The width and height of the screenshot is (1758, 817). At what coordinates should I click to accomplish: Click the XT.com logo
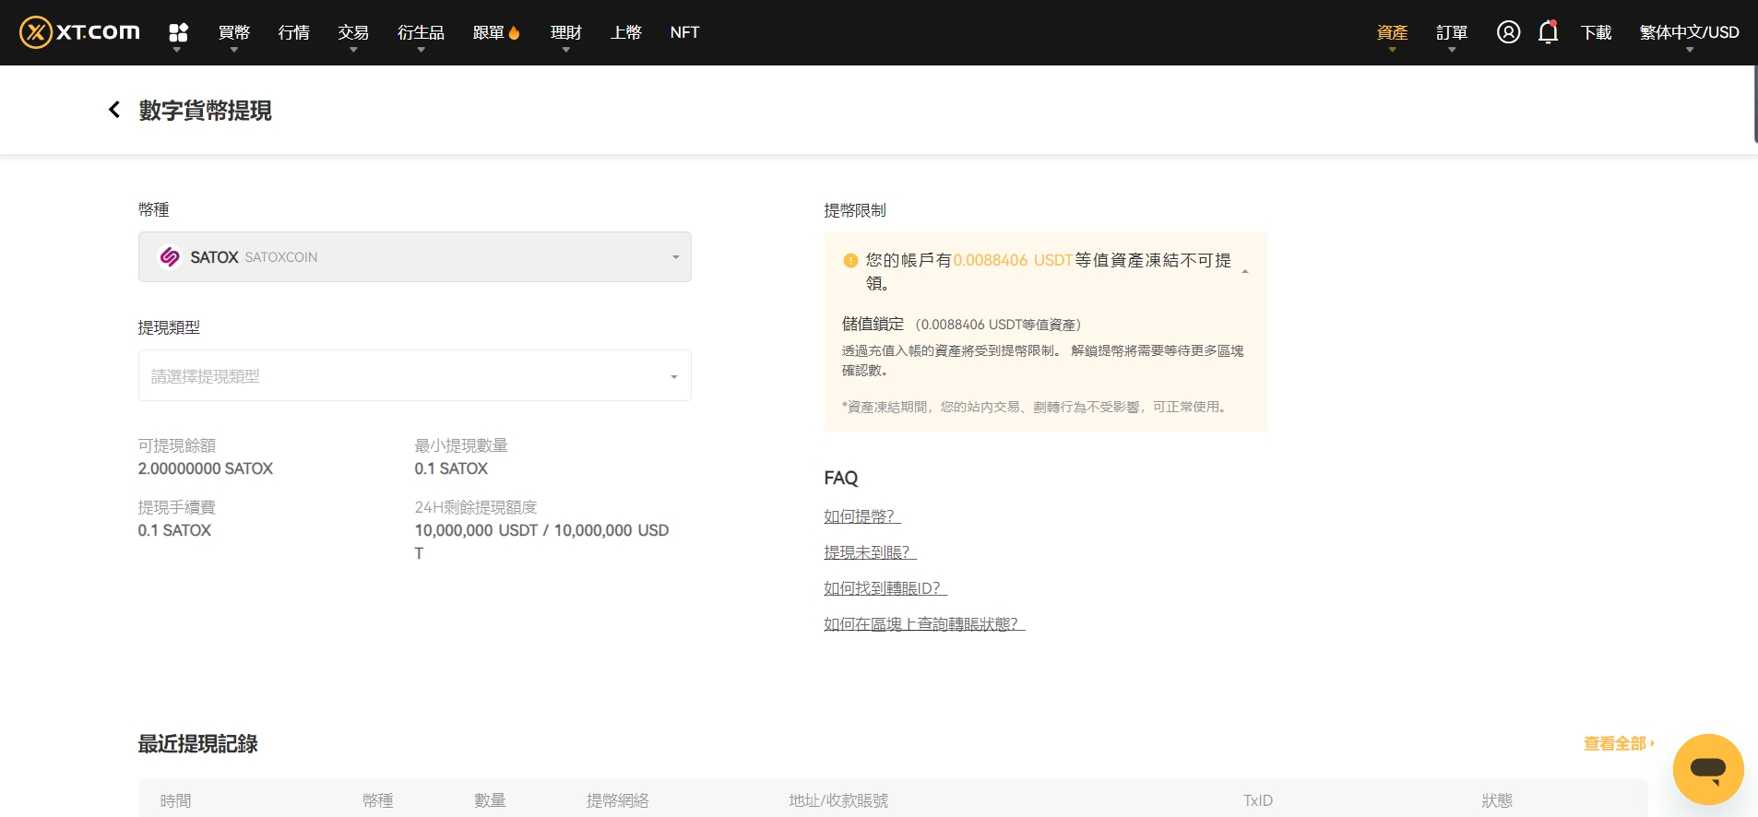coord(79,32)
